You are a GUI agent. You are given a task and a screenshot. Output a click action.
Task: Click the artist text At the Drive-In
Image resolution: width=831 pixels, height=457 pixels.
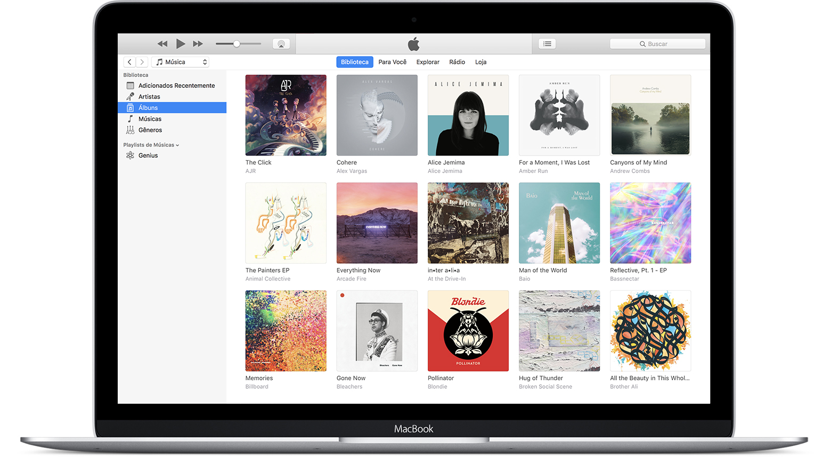click(x=446, y=279)
